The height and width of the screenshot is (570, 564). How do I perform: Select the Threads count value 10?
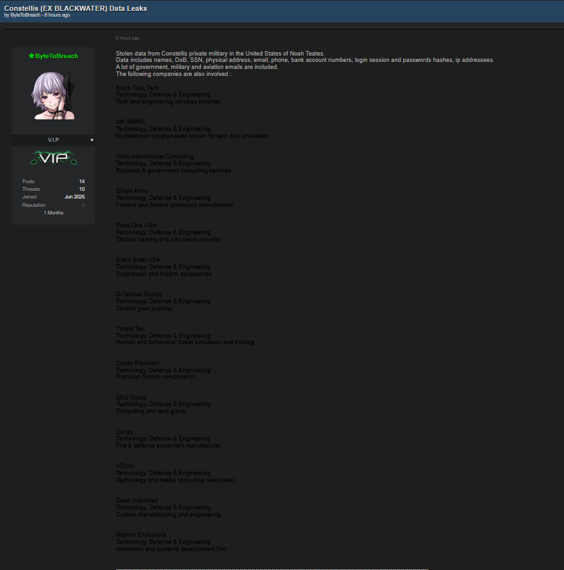click(x=82, y=190)
